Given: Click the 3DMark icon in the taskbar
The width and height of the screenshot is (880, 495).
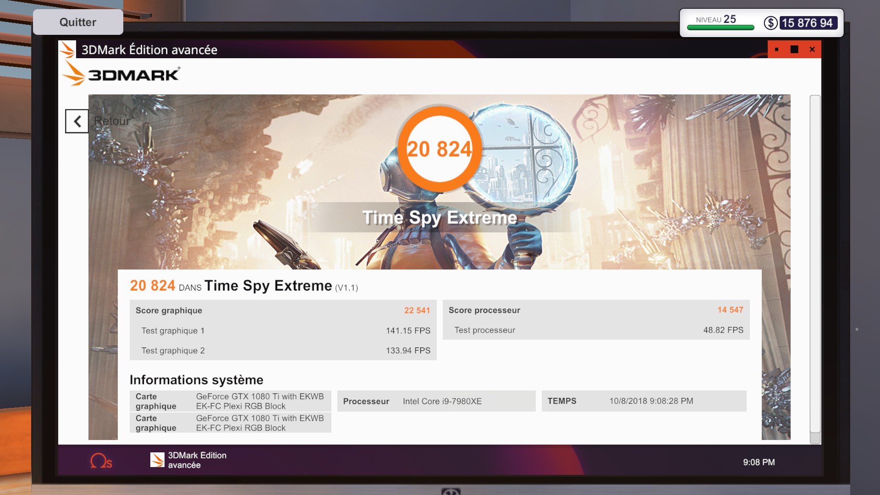Looking at the screenshot, I should (157, 460).
